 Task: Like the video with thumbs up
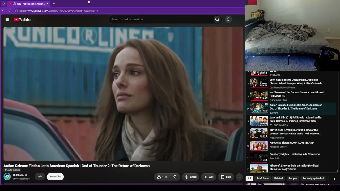point(162,177)
